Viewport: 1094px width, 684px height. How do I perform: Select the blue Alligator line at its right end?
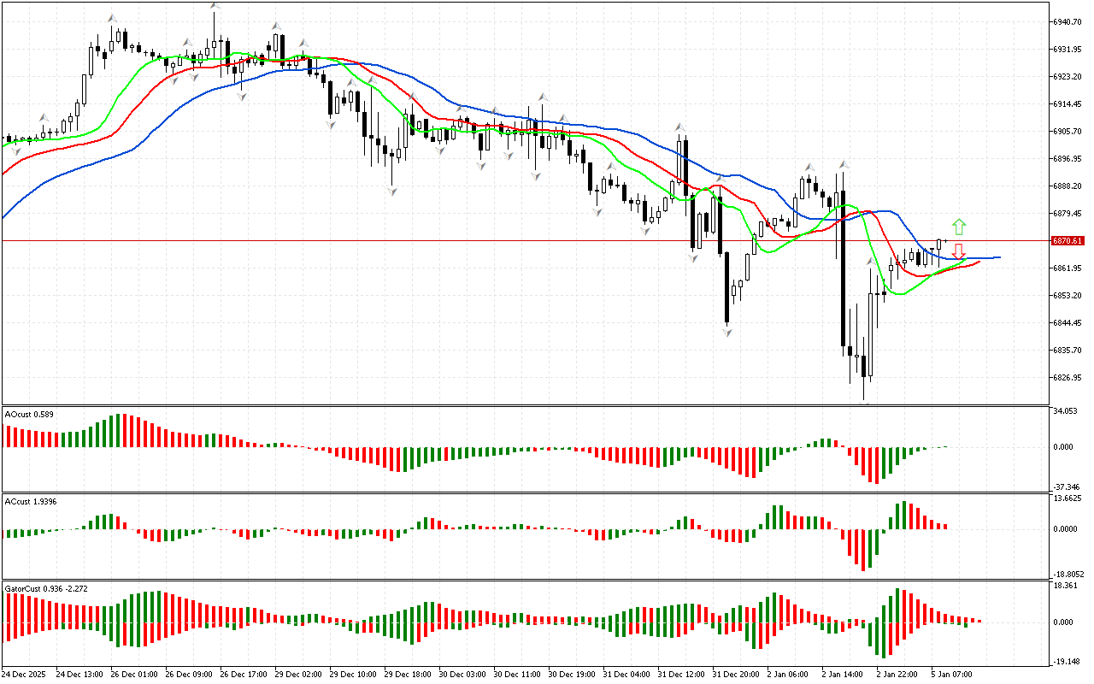pos(998,257)
